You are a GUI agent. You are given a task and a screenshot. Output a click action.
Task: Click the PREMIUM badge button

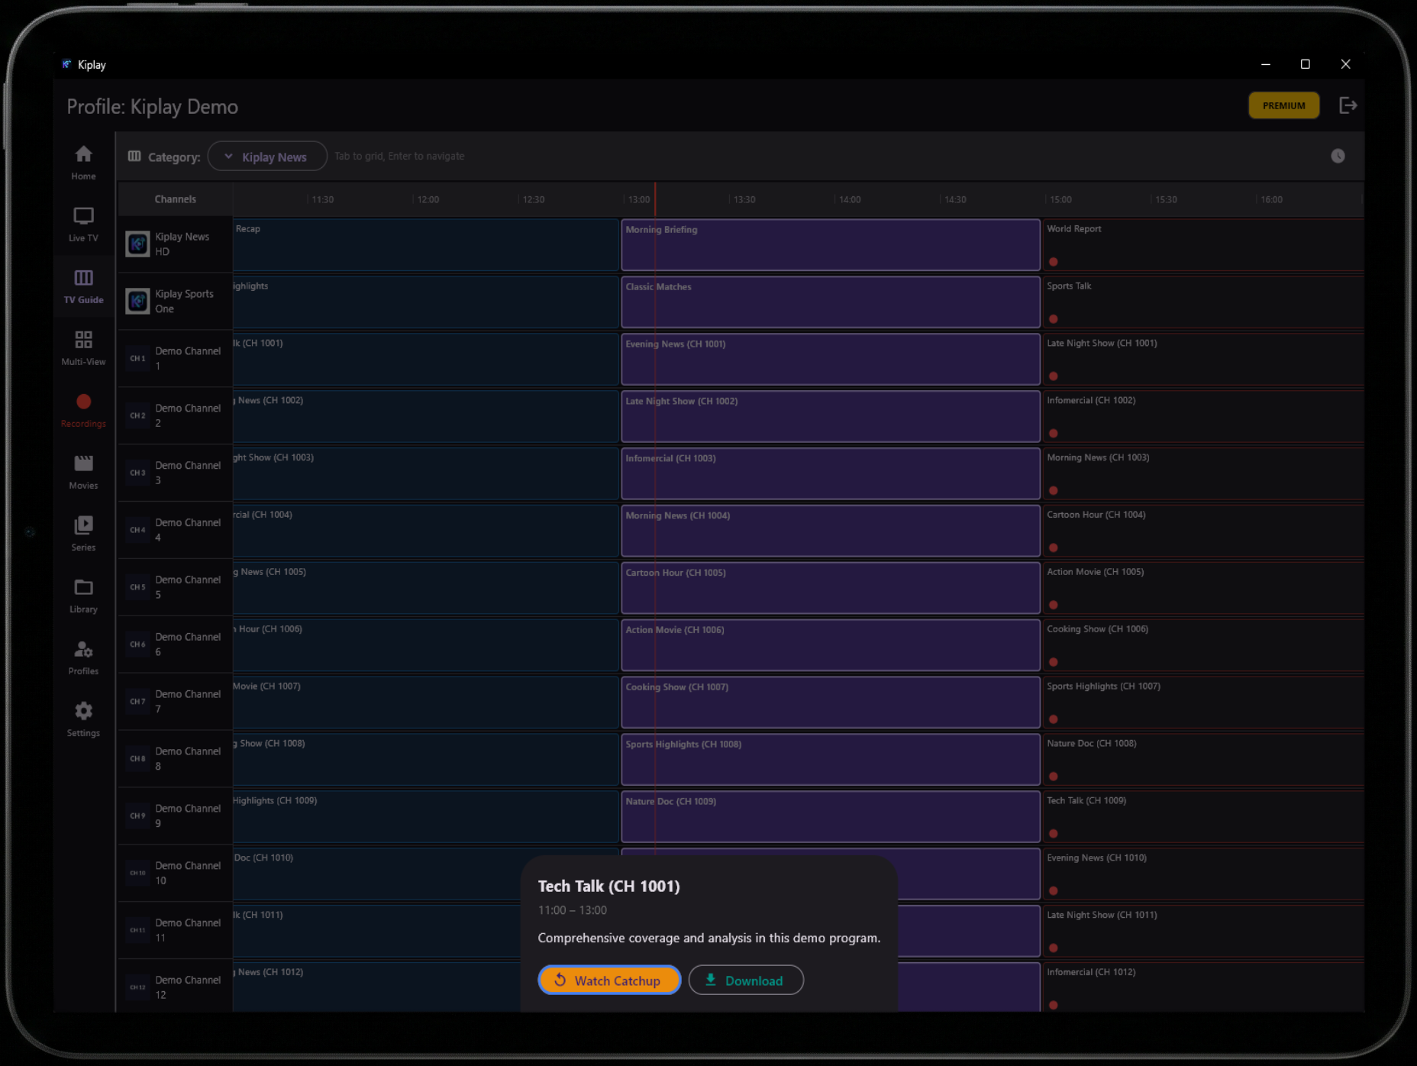point(1283,105)
